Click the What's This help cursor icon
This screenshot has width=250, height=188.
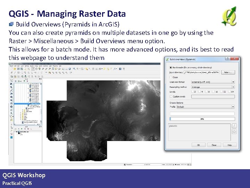point(124,69)
